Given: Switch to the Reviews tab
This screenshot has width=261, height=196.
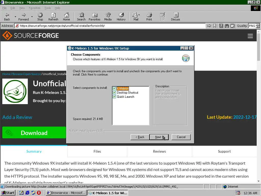Looking at the screenshot, I should (x=160, y=151).
